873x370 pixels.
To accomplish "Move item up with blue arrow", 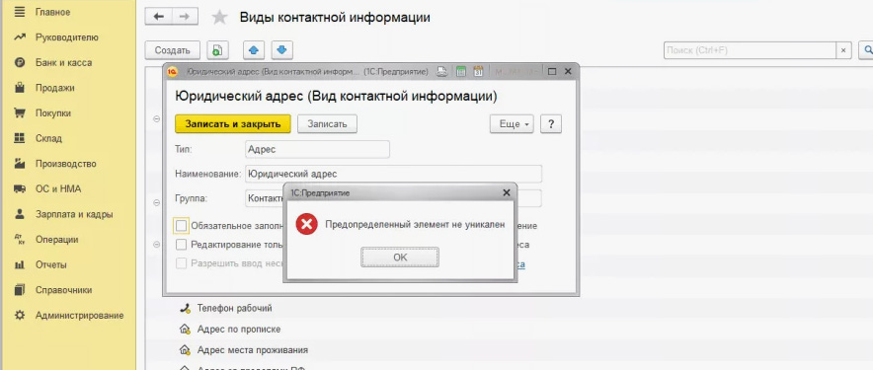I will pos(254,50).
